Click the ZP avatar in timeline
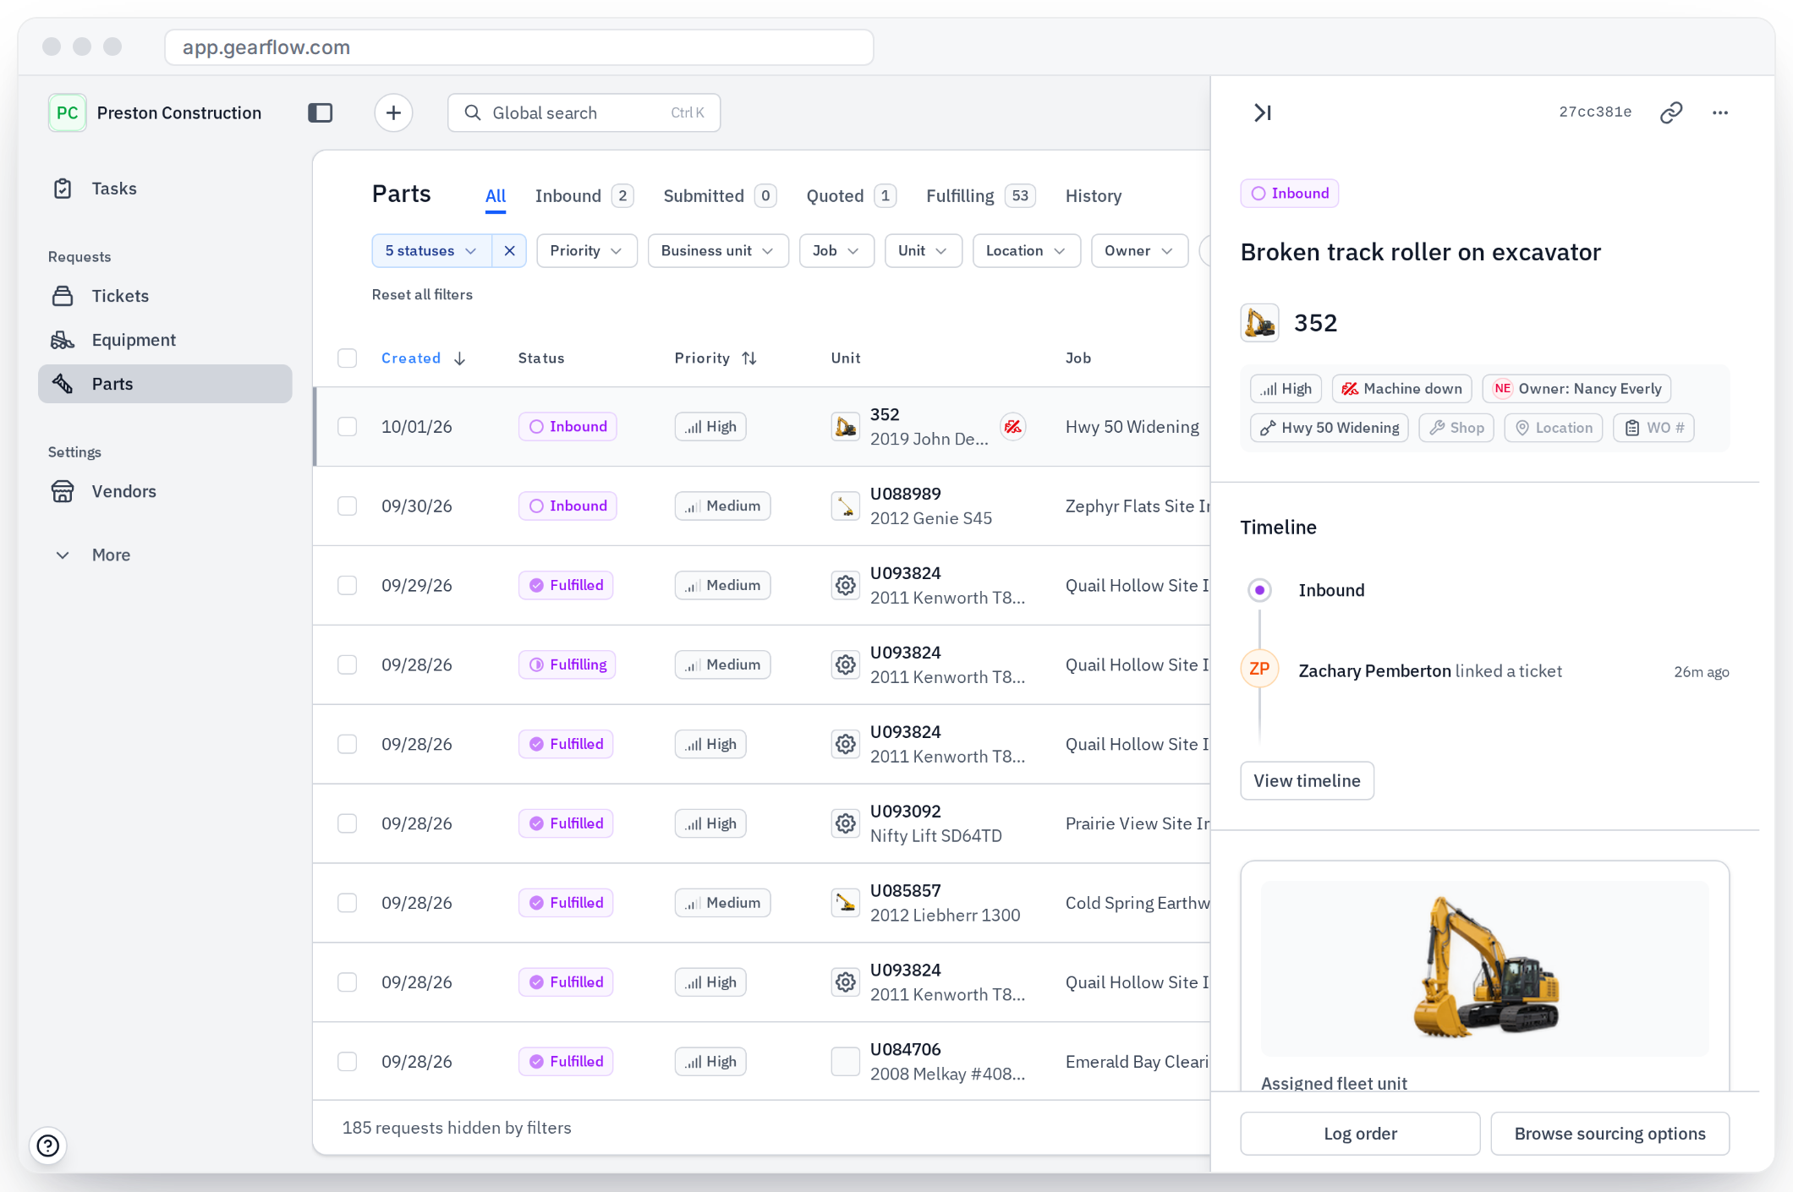Viewport: 1793px width, 1192px height. [x=1259, y=669]
